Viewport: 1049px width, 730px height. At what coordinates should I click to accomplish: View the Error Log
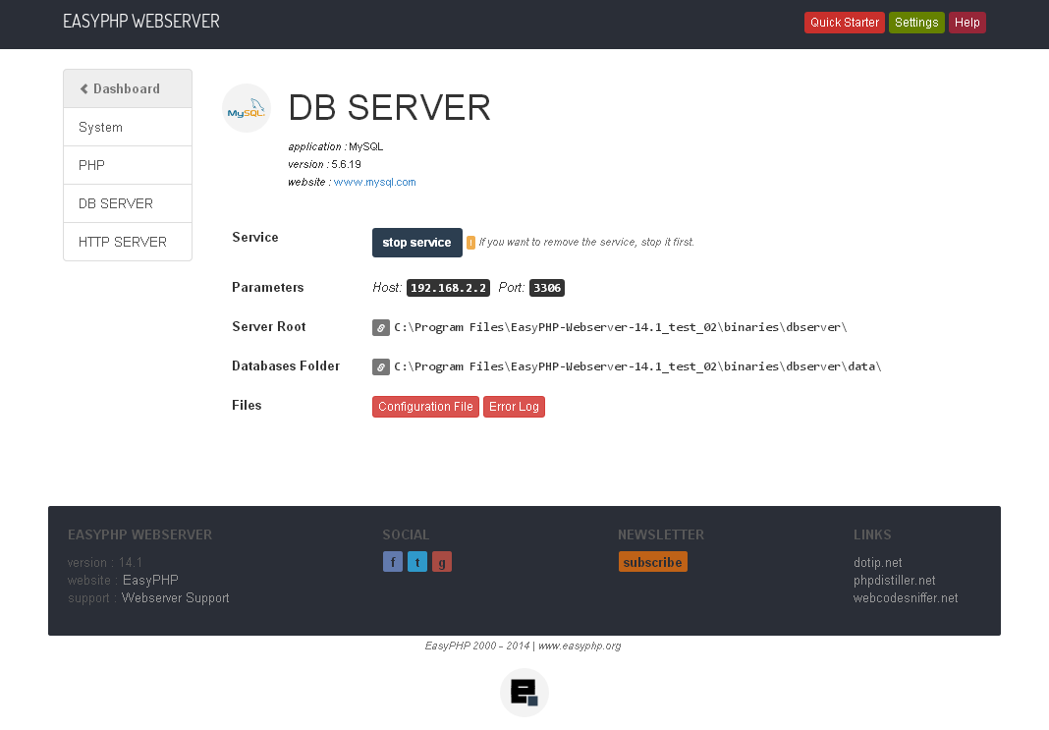[514, 407]
